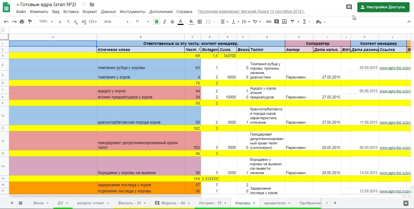414x209 pixels.
Task: Open the all sheets list icon
Action: 21,203
